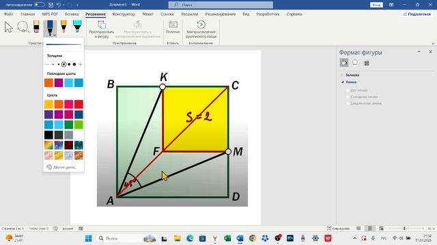Image resolution: width=437 pixels, height=245 pixels.
Task: Select the largest pen thickness dot
Action: (x=74, y=64)
